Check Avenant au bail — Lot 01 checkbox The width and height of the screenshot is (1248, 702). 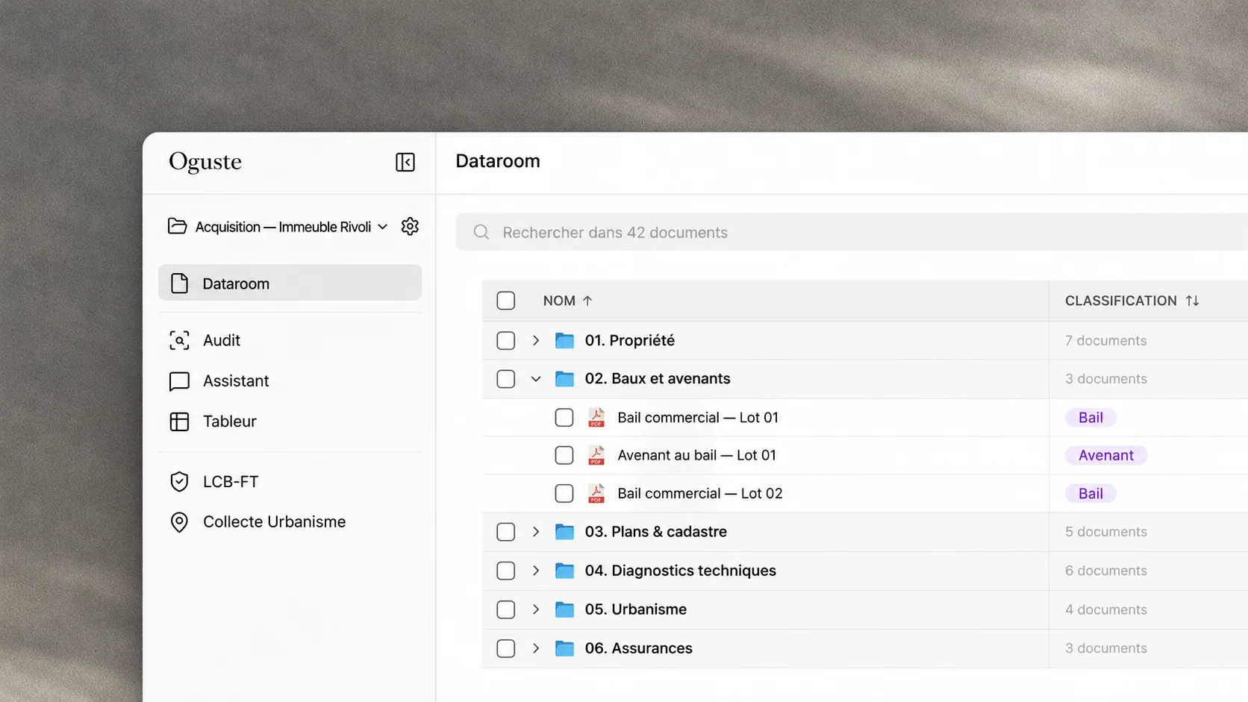564,456
